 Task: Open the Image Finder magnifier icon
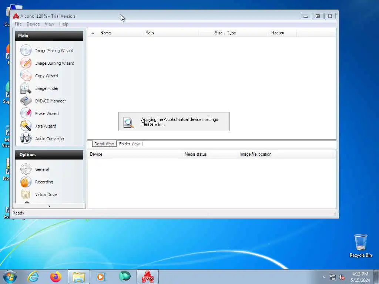(x=26, y=88)
